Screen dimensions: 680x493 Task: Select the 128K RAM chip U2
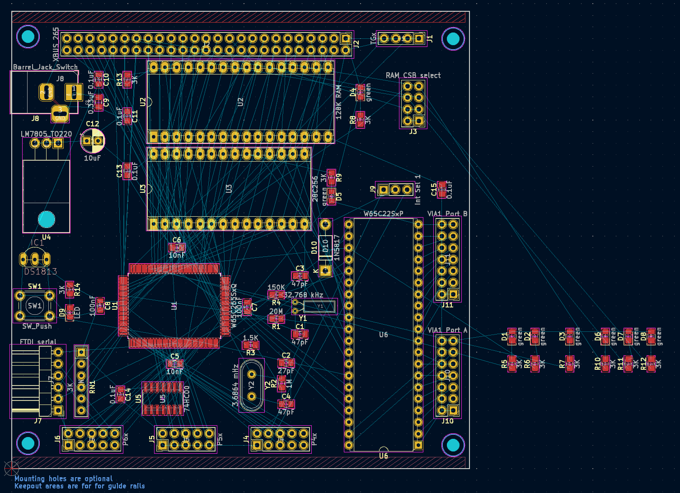[240, 102]
